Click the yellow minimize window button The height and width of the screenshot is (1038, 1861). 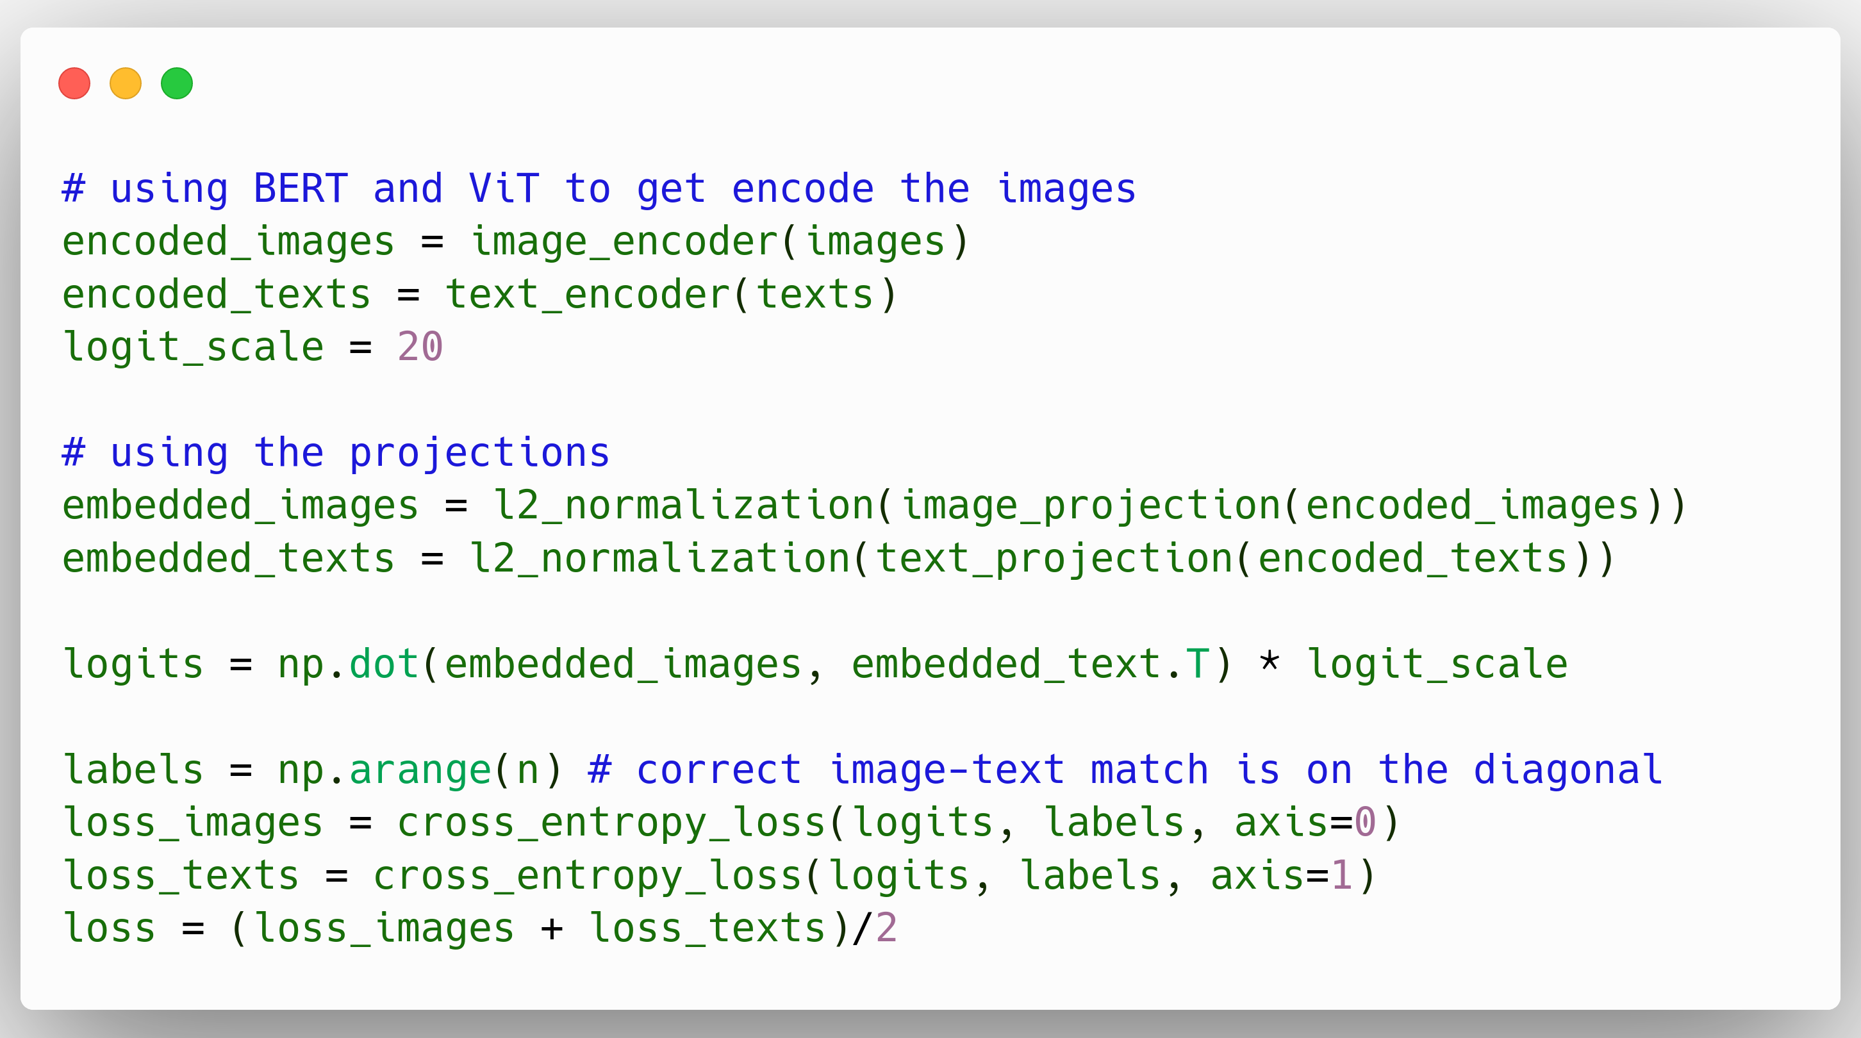[126, 83]
